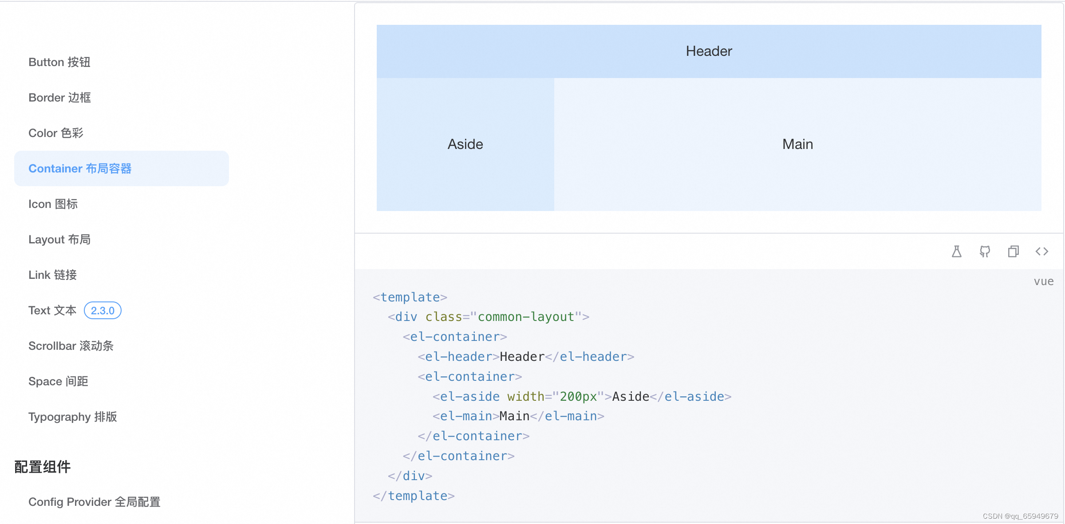Click the 2.3.0 version tag
The width and height of the screenshot is (1065, 524).
[103, 310]
